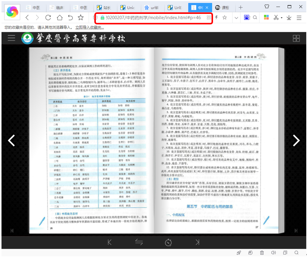Close the active tab with its X
This screenshot has height=260, width=307.
click(x=207, y=8)
